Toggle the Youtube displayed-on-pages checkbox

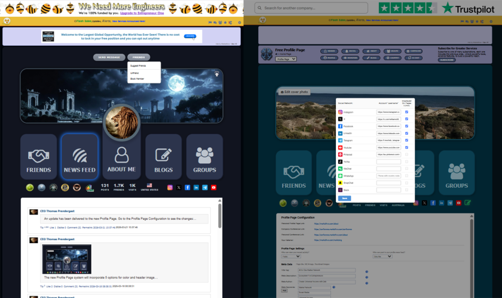(406, 147)
